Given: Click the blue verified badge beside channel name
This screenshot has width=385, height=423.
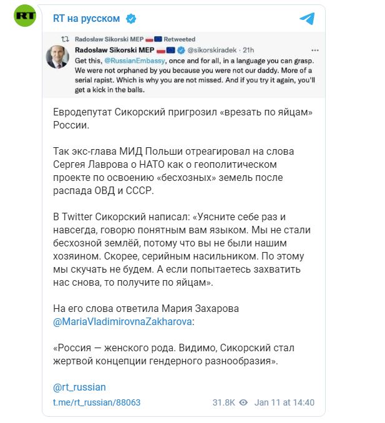Looking at the screenshot, I should tap(131, 19).
